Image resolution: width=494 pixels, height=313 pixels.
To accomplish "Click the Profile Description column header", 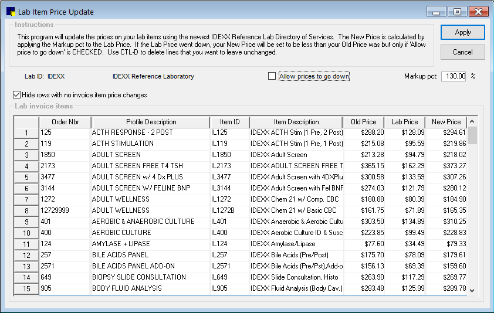I will [151, 122].
